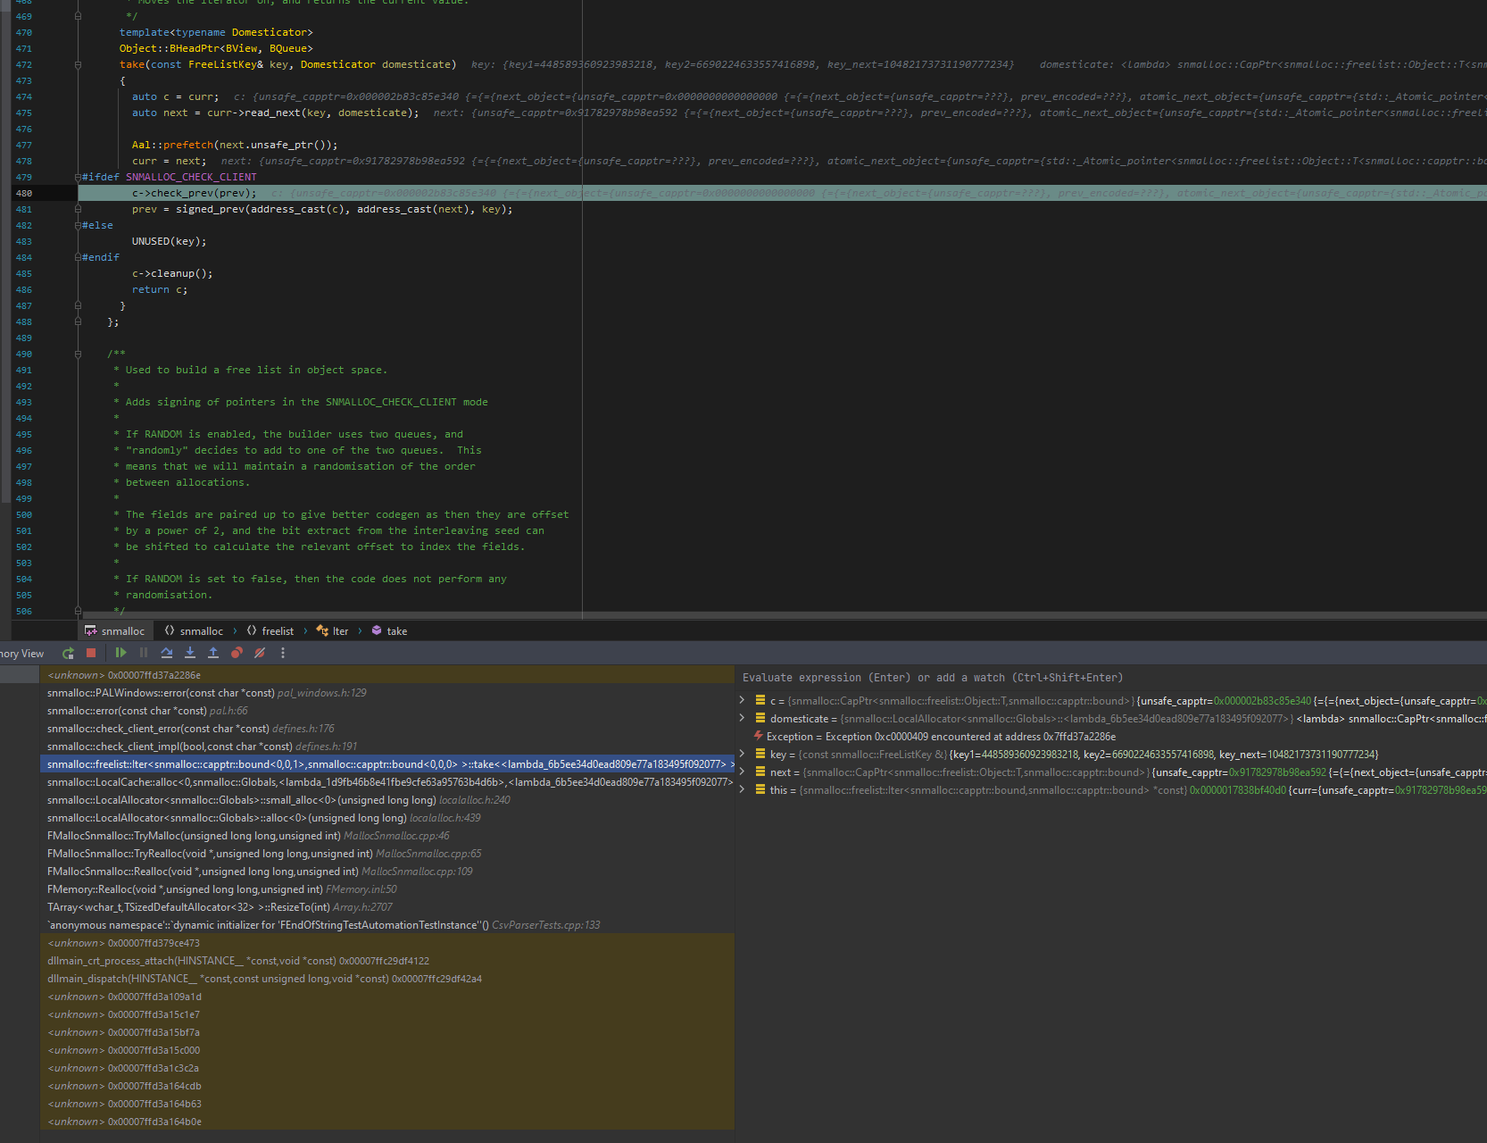The image size is (1487, 1143).
Task: Select the dllmain_dispatch frame
Action: pyautogui.click(x=387, y=979)
